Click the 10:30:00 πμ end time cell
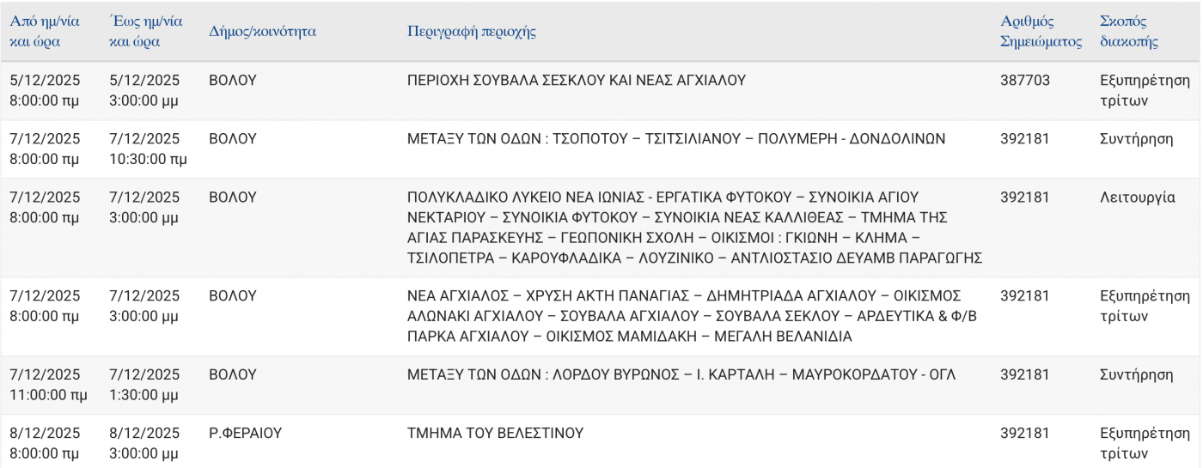The image size is (1203, 468). (148, 159)
